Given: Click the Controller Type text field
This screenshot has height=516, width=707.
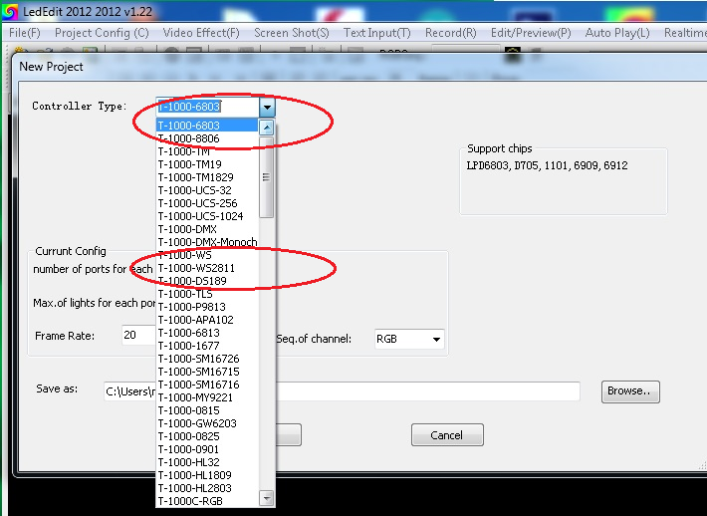Looking at the screenshot, I should pos(207,108).
